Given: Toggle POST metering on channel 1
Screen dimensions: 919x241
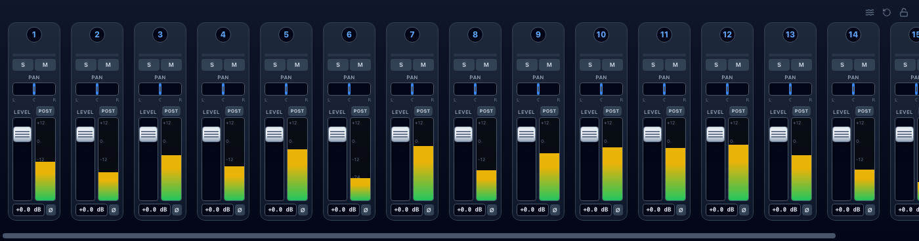Looking at the screenshot, I should [x=45, y=111].
